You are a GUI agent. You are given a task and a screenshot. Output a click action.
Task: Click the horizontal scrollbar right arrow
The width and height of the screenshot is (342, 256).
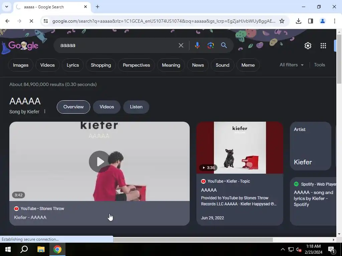pos(334,240)
